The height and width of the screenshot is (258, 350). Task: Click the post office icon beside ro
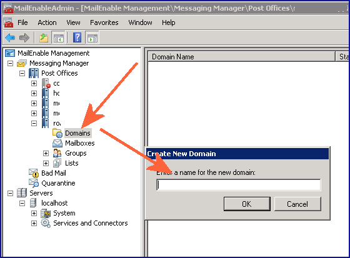(x=45, y=123)
